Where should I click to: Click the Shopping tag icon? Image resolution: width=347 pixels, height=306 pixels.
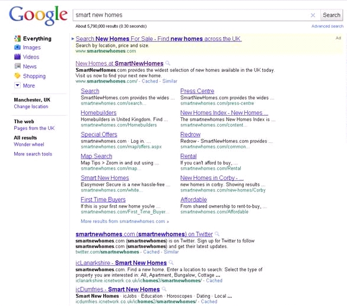click(x=17, y=76)
